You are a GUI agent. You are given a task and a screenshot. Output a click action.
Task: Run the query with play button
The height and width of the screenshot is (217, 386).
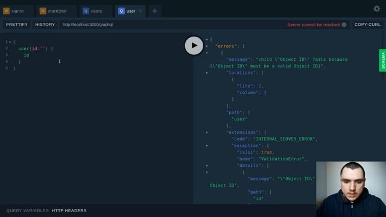[x=194, y=46]
